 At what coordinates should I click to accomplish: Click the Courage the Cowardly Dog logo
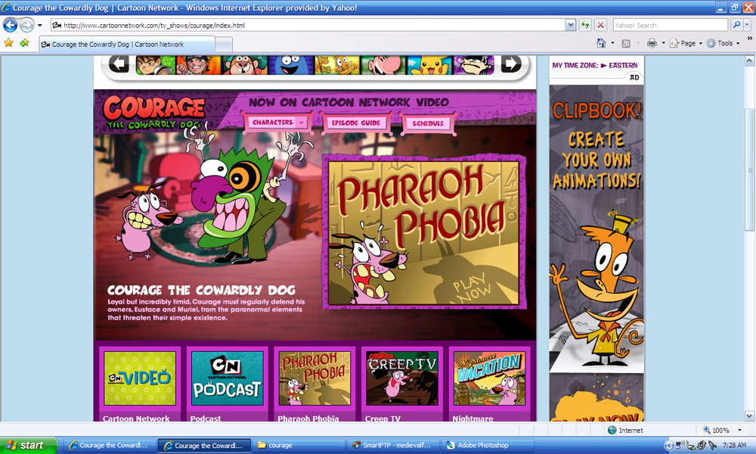click(154, 113)
